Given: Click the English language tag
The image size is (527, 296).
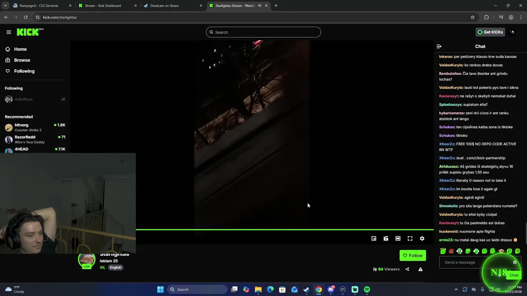Looking at the screenshot, I should click(x=115, y=268).
